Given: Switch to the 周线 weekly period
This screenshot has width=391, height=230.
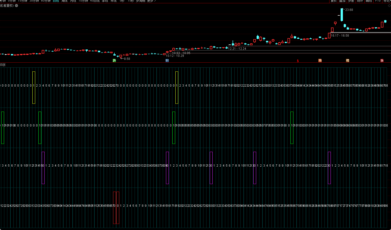Looking at the screenshot, I should [x=65, y=1].
